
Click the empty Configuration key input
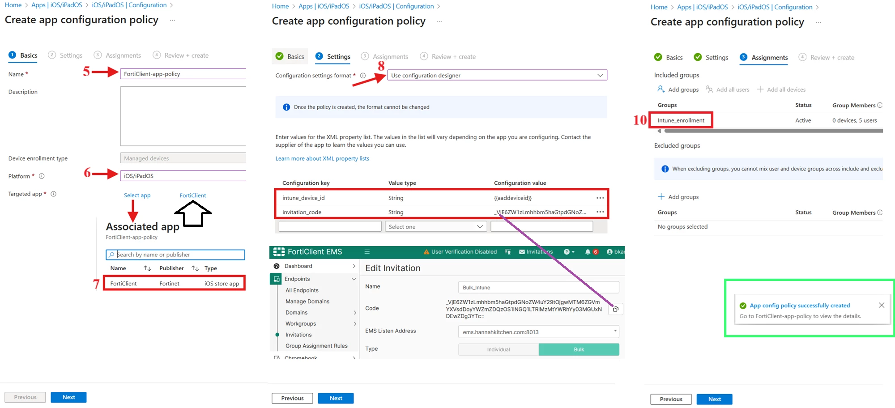330,226
